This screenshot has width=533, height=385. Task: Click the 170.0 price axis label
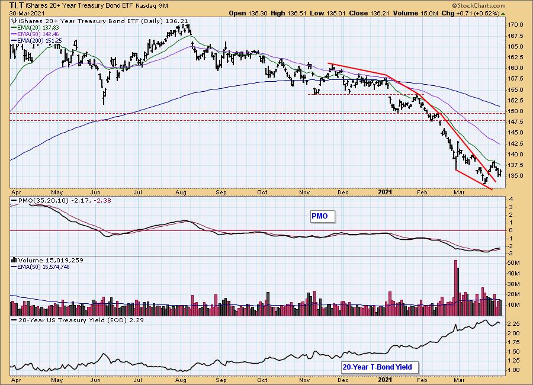coord(515,25)
